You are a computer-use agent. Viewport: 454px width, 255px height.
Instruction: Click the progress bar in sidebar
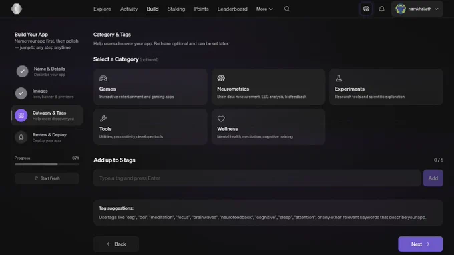tap(47, 164)
